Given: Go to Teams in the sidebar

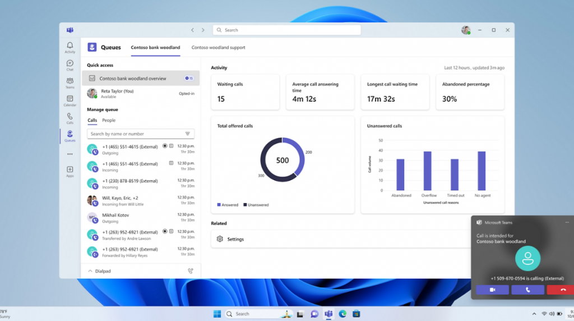Looking at the screenshot, I should (70, 83).
